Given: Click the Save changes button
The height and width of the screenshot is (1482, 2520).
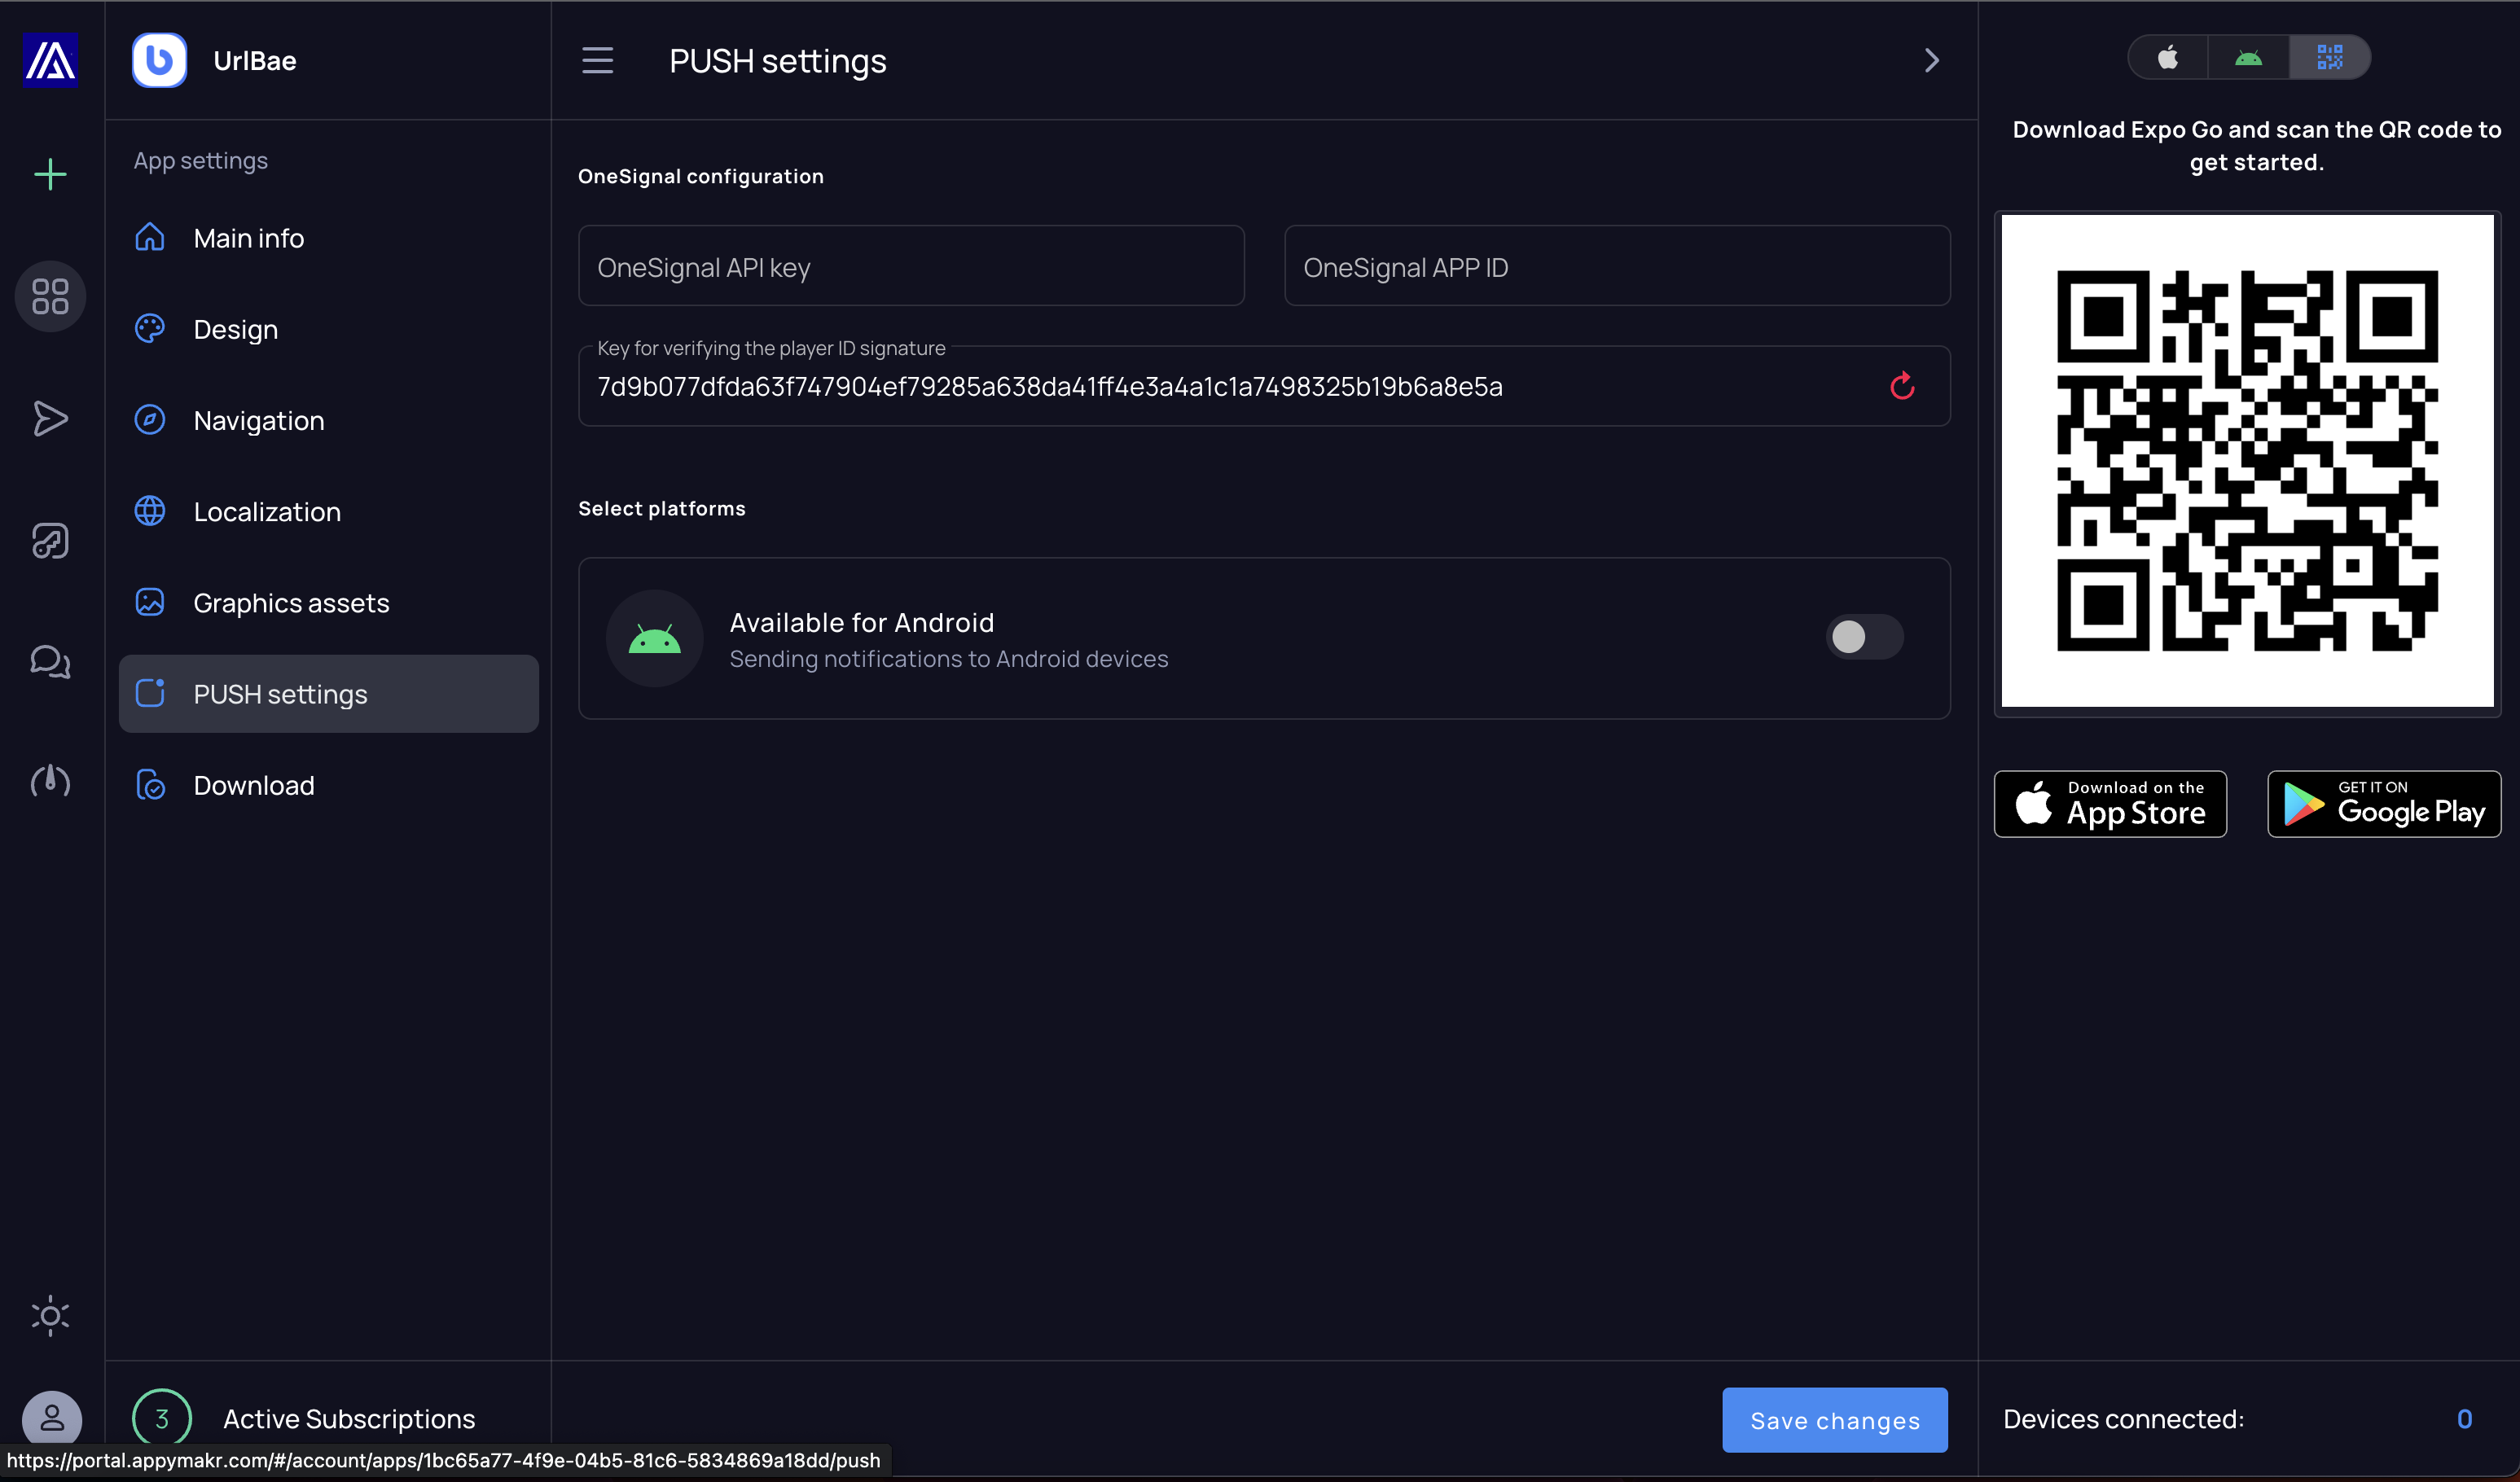Looking at the screenshot, I should click(x=1835, y=1420).
